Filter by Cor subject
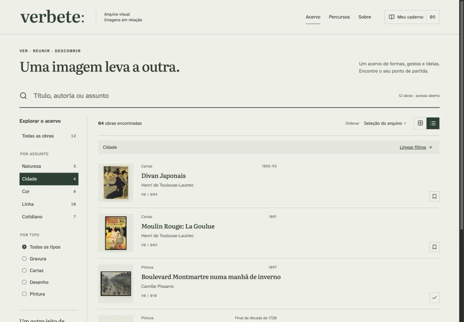This screenshot has width=464, height=322. click(x=49, y=192)
